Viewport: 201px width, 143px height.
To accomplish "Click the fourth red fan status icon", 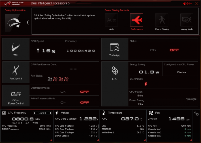I will tap(66, 79).
